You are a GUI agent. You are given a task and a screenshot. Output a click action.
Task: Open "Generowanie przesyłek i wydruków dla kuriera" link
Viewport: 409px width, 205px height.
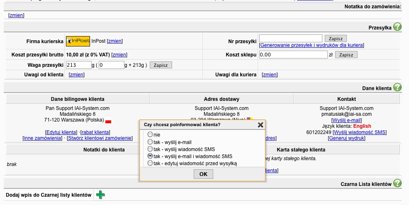pyautogui.click(x=312, y=45)
